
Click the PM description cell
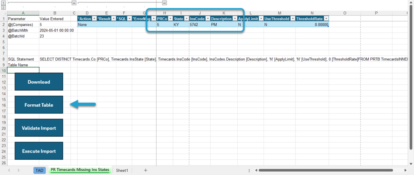coord(224,25)
